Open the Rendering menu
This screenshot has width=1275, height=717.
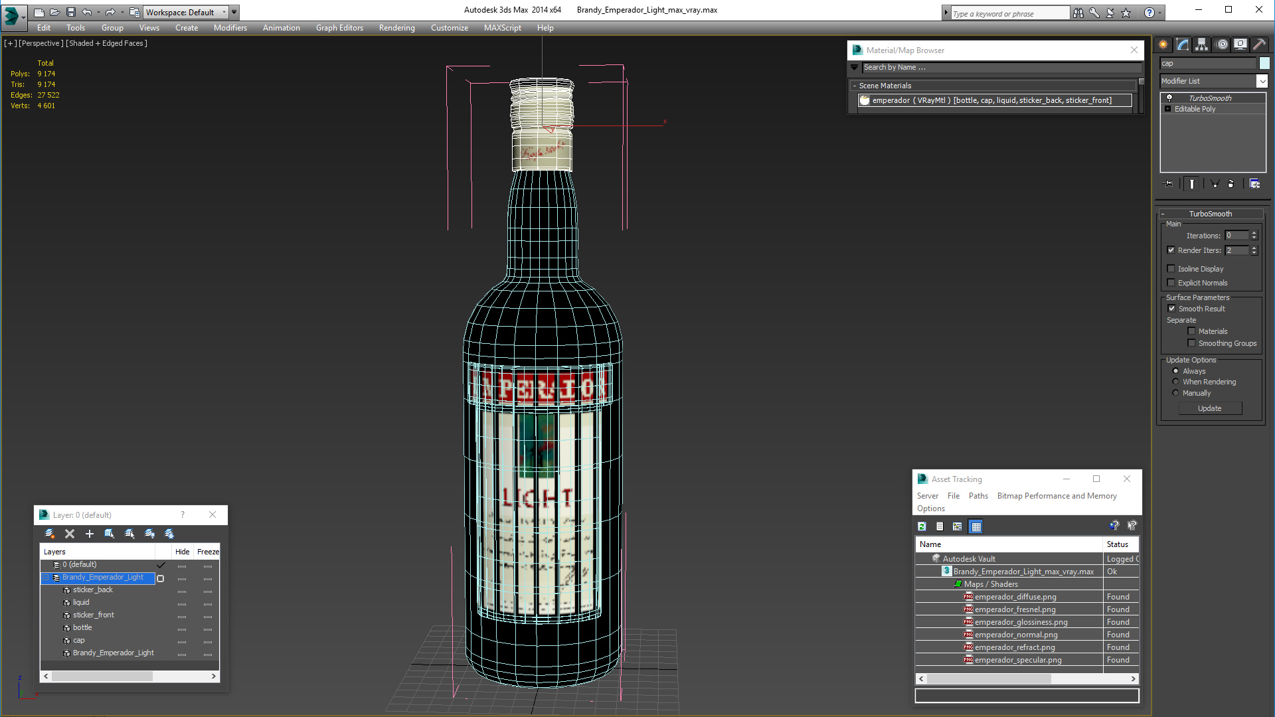[397, 28]
